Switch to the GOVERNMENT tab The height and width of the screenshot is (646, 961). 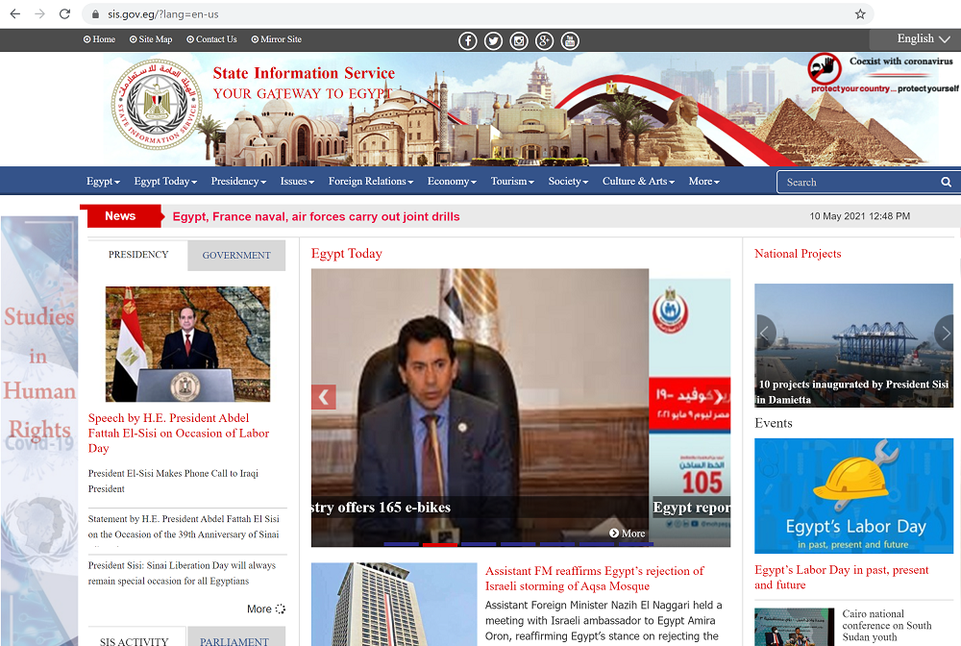point(236,256)
